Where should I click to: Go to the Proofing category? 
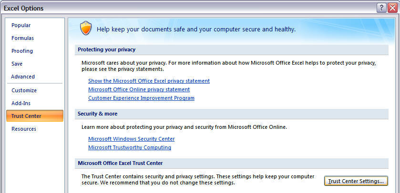pyautogui.click(x=22, y=51)
